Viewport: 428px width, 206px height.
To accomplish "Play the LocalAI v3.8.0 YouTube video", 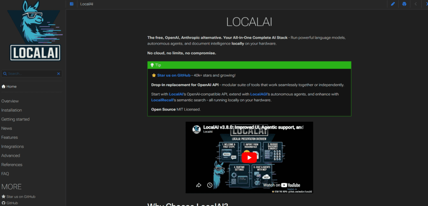I will coord(249,158).
